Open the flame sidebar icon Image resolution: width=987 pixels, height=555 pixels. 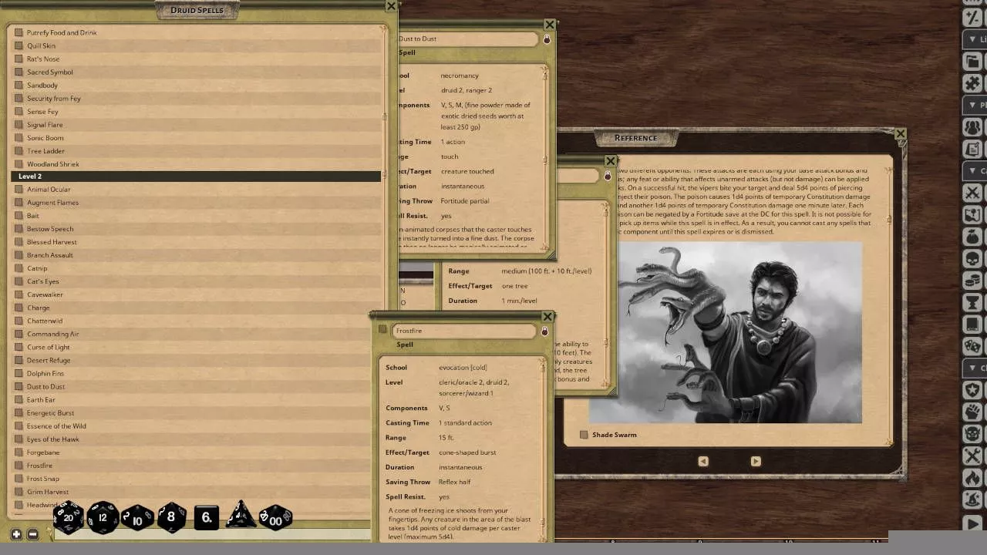[x=973, y=477]
